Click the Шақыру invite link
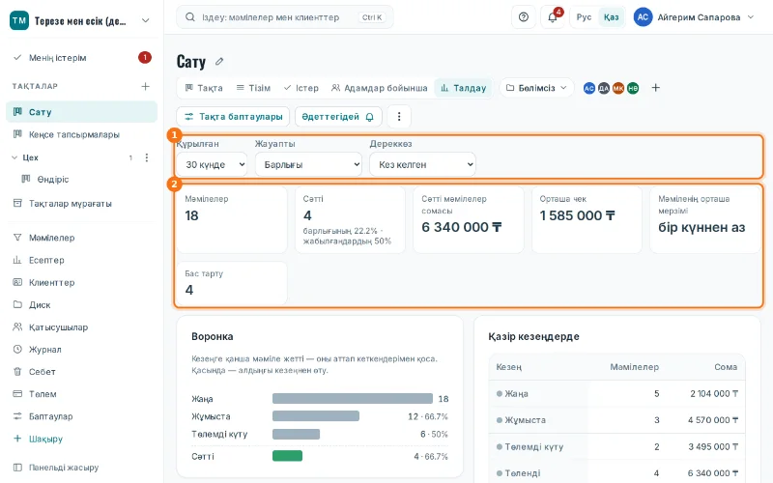The image size is (773, 483). click(x=81, y=439)
